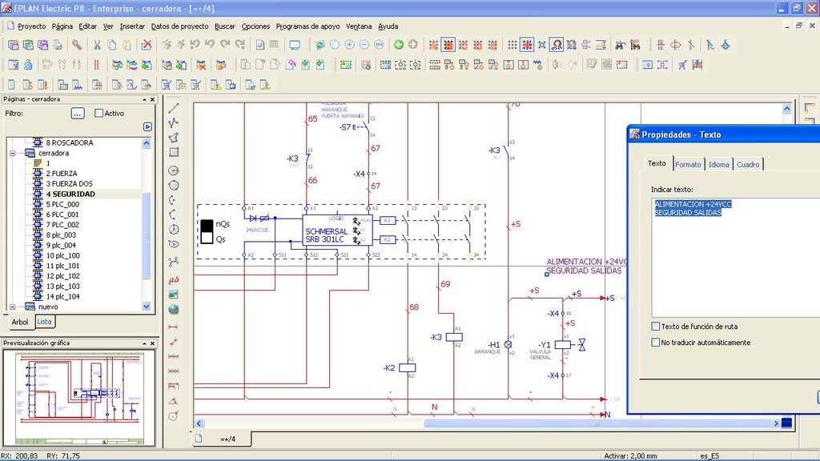Click the text insert 'ab' tool

pyautogui.click(x=174, y=280)
